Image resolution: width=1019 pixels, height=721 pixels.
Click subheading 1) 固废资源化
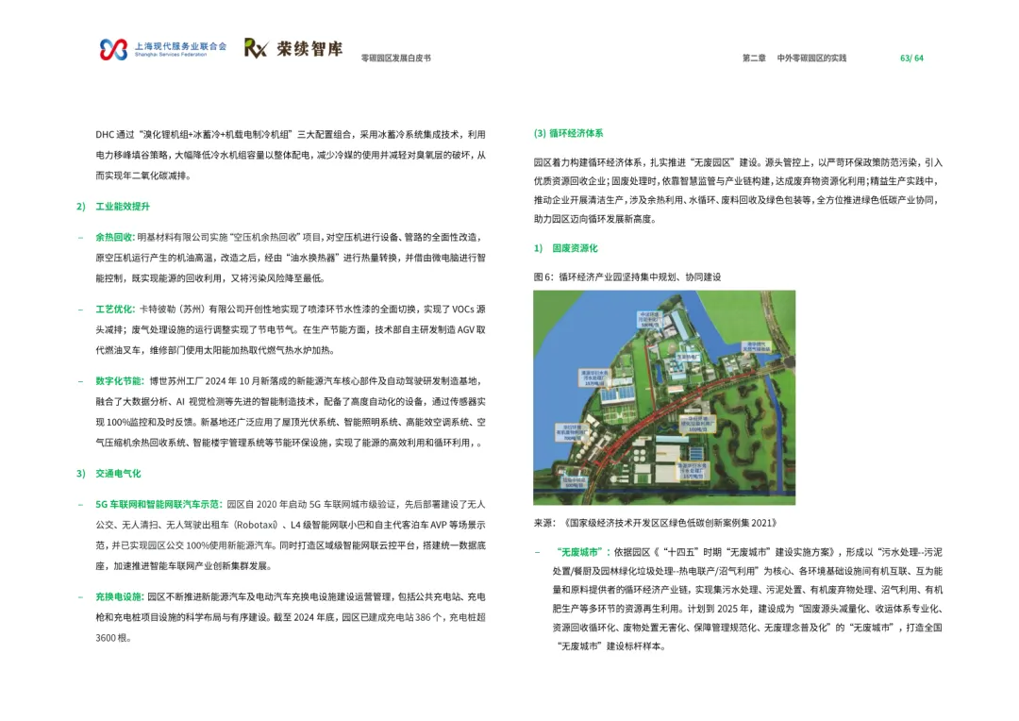coord(565,248)
